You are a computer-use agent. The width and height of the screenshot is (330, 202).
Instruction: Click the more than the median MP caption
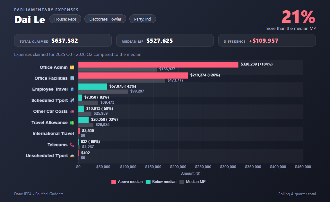pos(291,29)
